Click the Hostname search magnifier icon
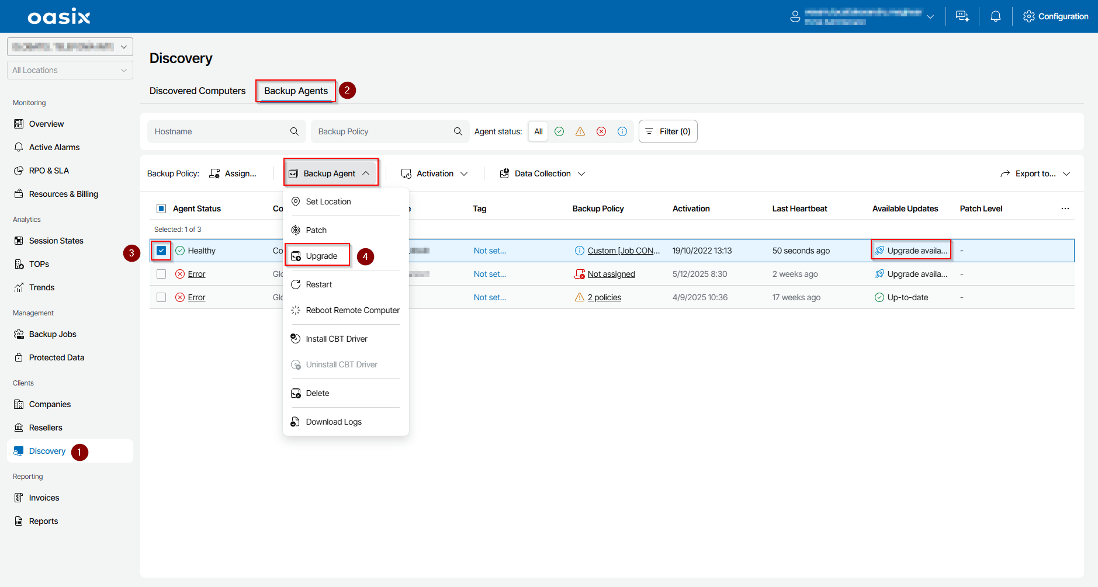 click(295, 131)
